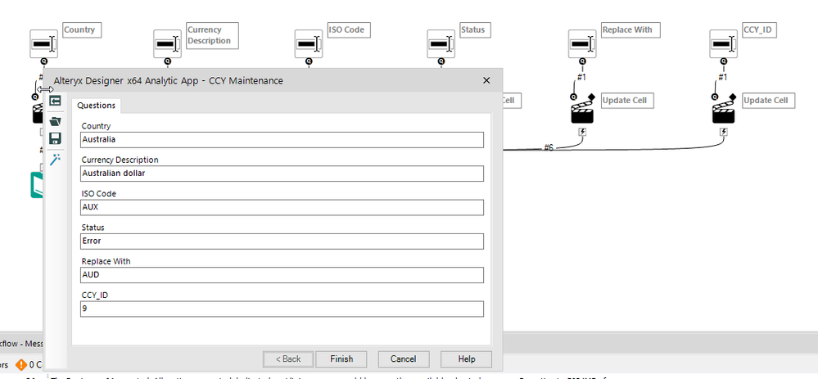This screenshot has width=818, height=379.
Task: Select the Currency Description text box tool
Action: coord(167,43)
